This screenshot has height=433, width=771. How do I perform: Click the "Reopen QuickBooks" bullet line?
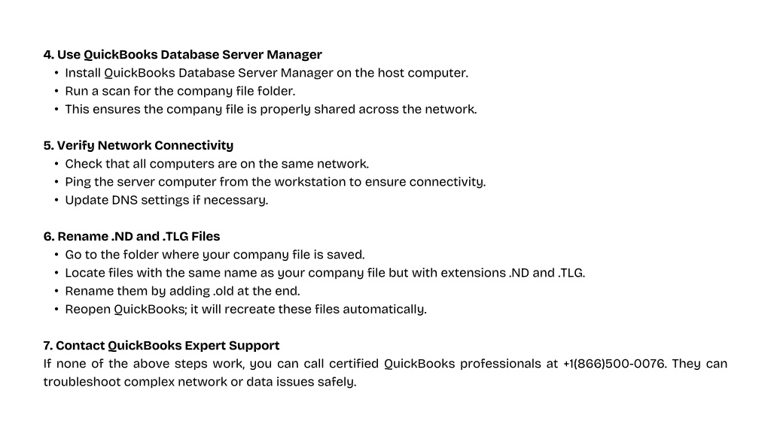point(245,309)
